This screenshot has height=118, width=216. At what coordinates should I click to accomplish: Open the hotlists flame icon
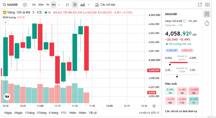click(x=207, y=23)
